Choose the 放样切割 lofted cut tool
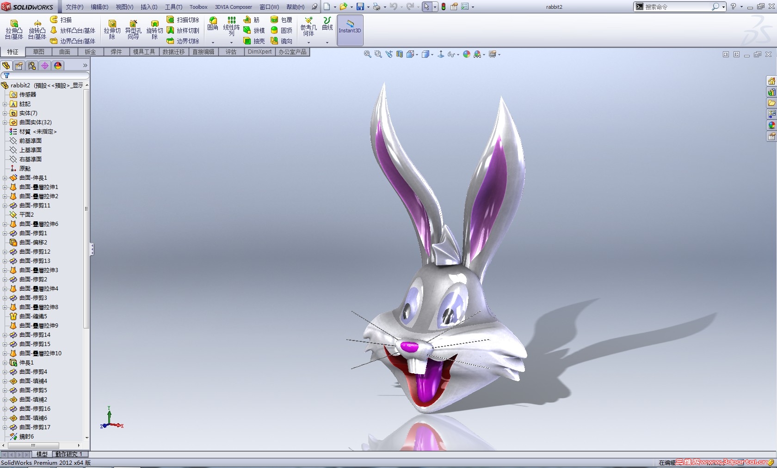The image size is (777, 468). tap(183, 30)
